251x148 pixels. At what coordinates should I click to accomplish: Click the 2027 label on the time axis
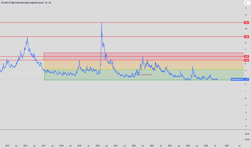pos(227,146)
